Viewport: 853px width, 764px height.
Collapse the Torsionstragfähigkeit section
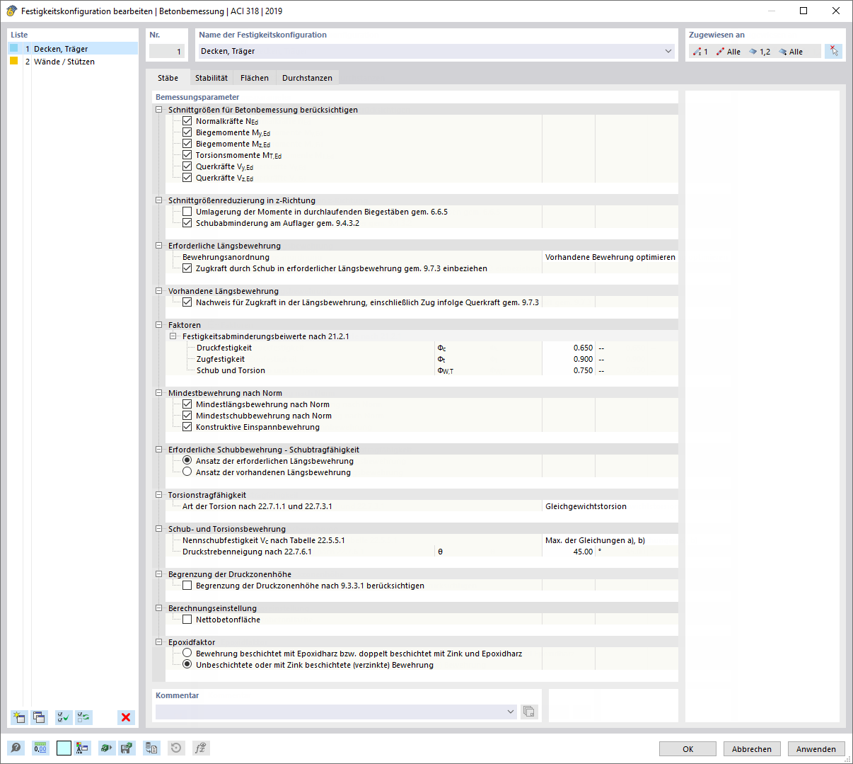coord(159,495)
